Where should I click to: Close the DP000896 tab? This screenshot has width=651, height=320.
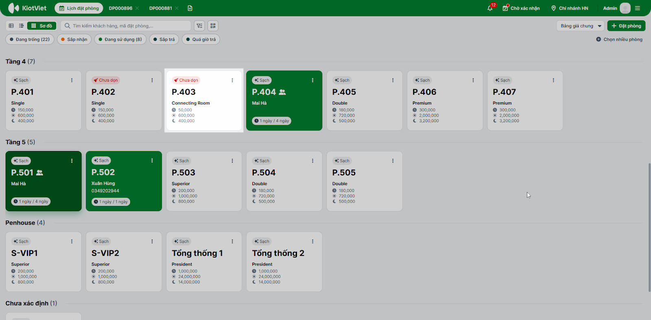point(137,8)
